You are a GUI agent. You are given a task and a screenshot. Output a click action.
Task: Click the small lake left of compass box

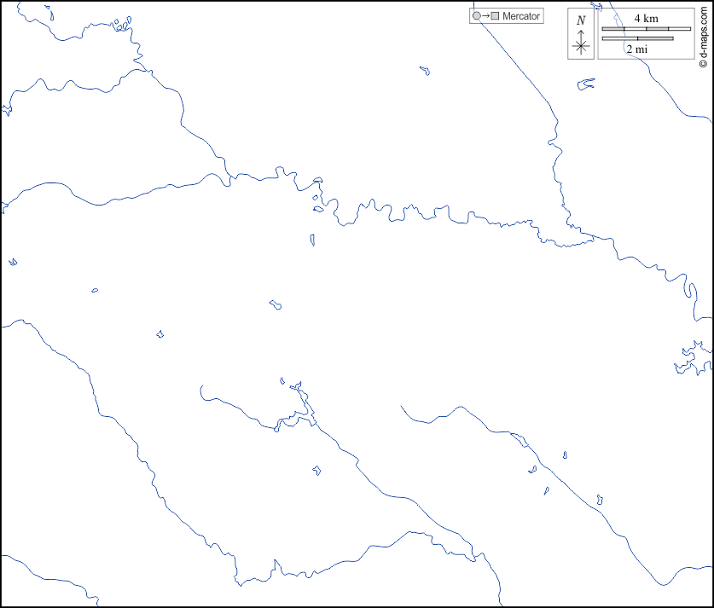(585, 84)
